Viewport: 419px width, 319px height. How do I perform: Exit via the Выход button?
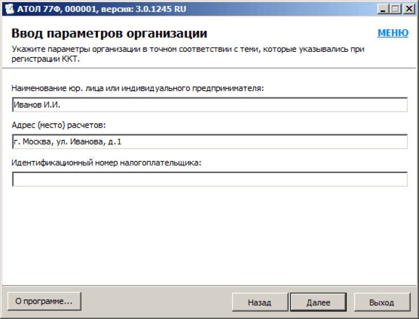point(382,302)
